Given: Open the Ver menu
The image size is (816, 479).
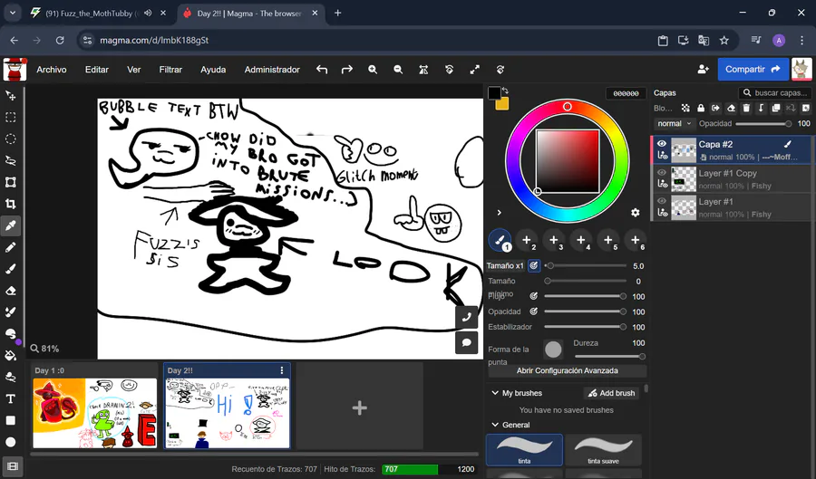Looking at the screenshot, I should coord(134,70).
